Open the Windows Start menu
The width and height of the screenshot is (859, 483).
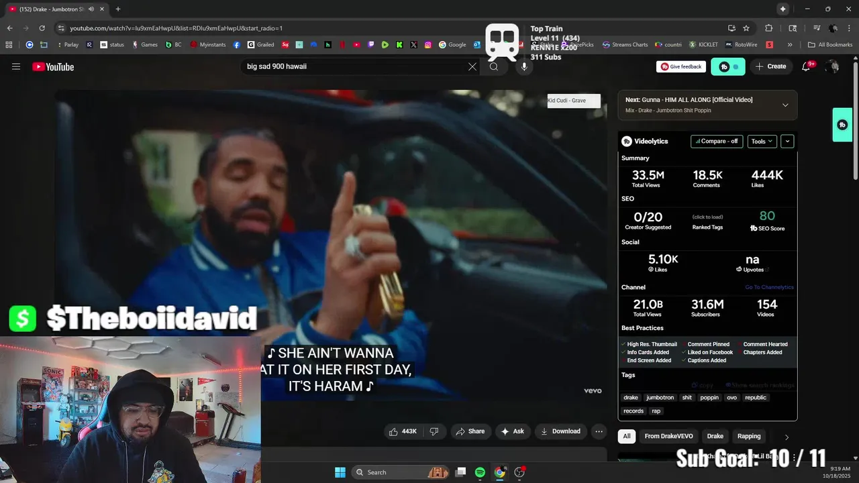[x=340, y=472]
